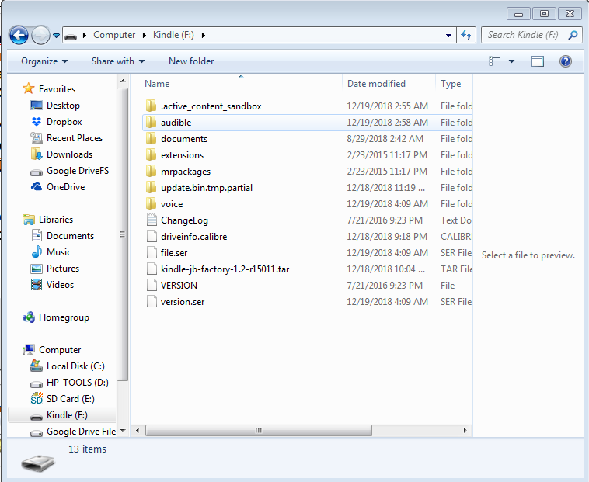Screen dimensions: 589x482
Task: Click horizontal scrollbar right arrow
Action: pyautogui.click(x=465, y=430)
